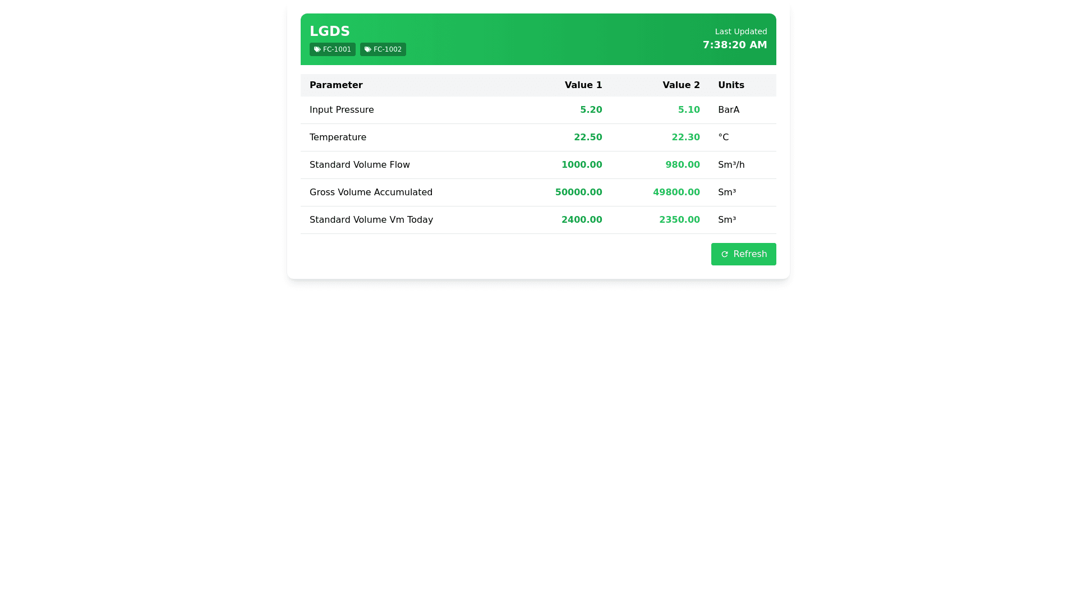Select the FC-1001 tag badge
1077x606 pixels.
333,49
